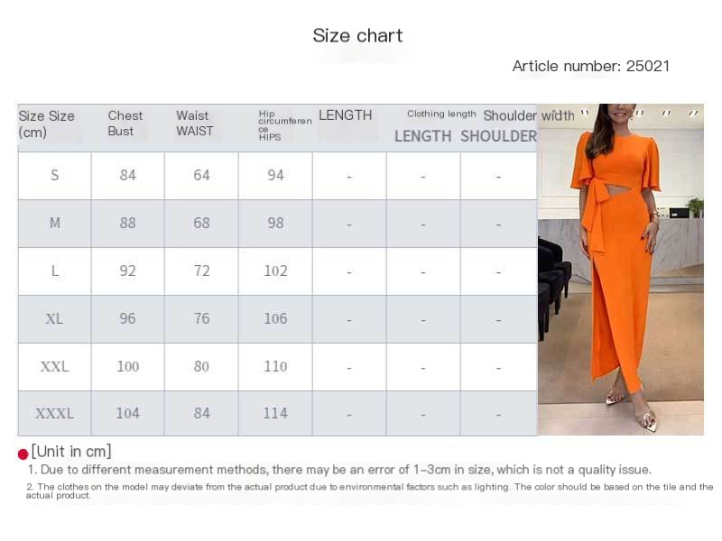The width and height of the screenshot is (722, 541).
Task: Click waist value 76 in XL row
Action: pyautogui.click(x=201, y=318)
